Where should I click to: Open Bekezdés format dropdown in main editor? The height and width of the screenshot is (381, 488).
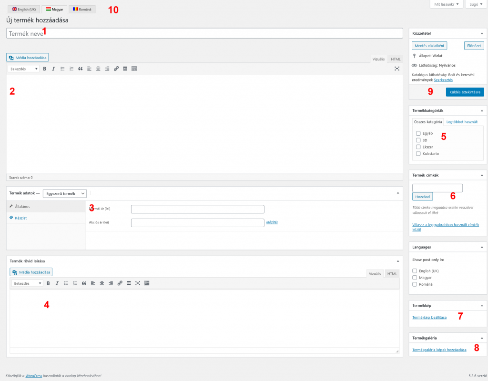click(24, 69)
